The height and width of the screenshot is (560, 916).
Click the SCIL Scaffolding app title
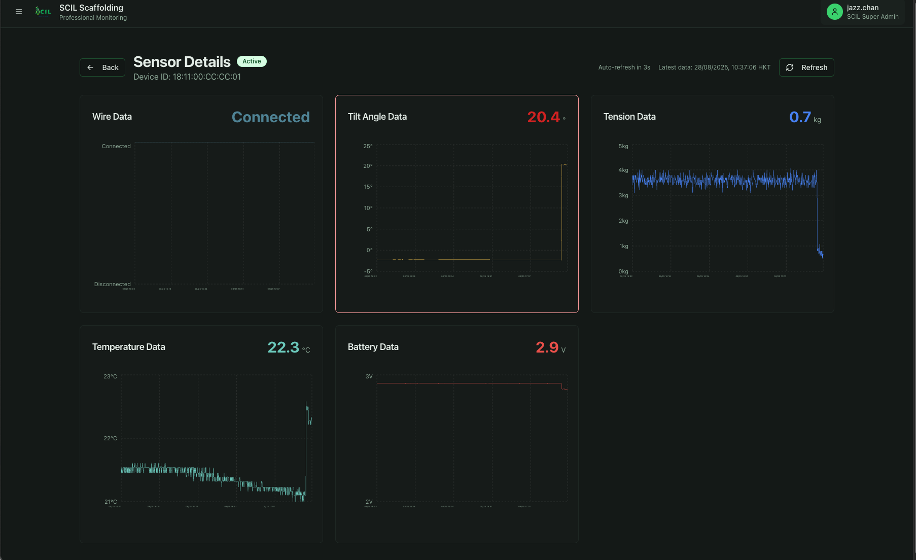click(91, 8)
